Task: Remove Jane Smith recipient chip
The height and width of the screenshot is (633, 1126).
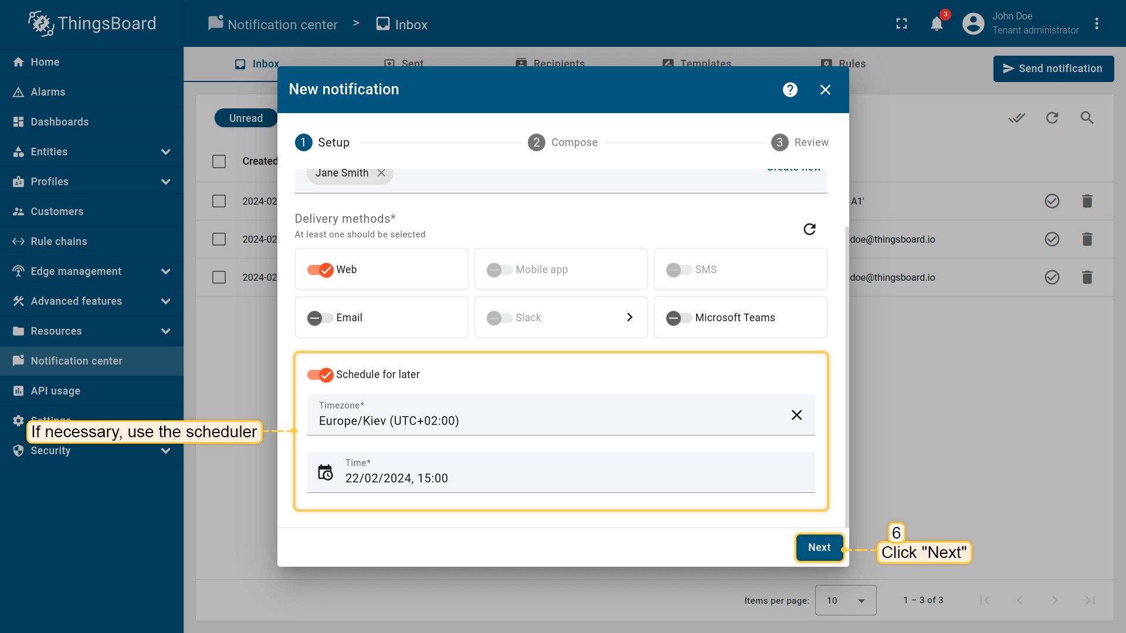Action: pyautogui.click(x=381, y=173)
